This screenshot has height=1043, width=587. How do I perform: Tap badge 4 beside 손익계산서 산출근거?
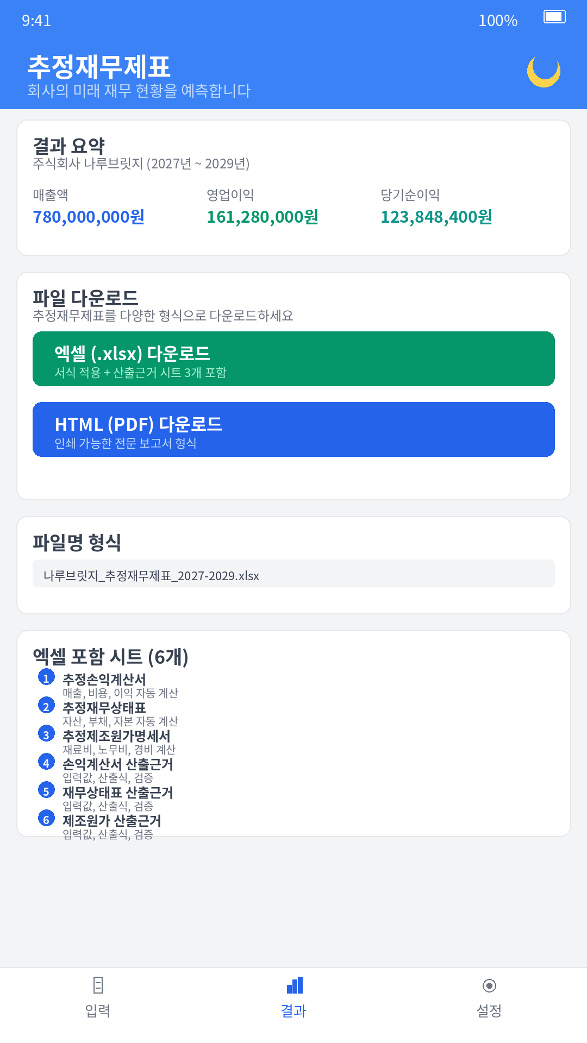click(x=46, y=762)
